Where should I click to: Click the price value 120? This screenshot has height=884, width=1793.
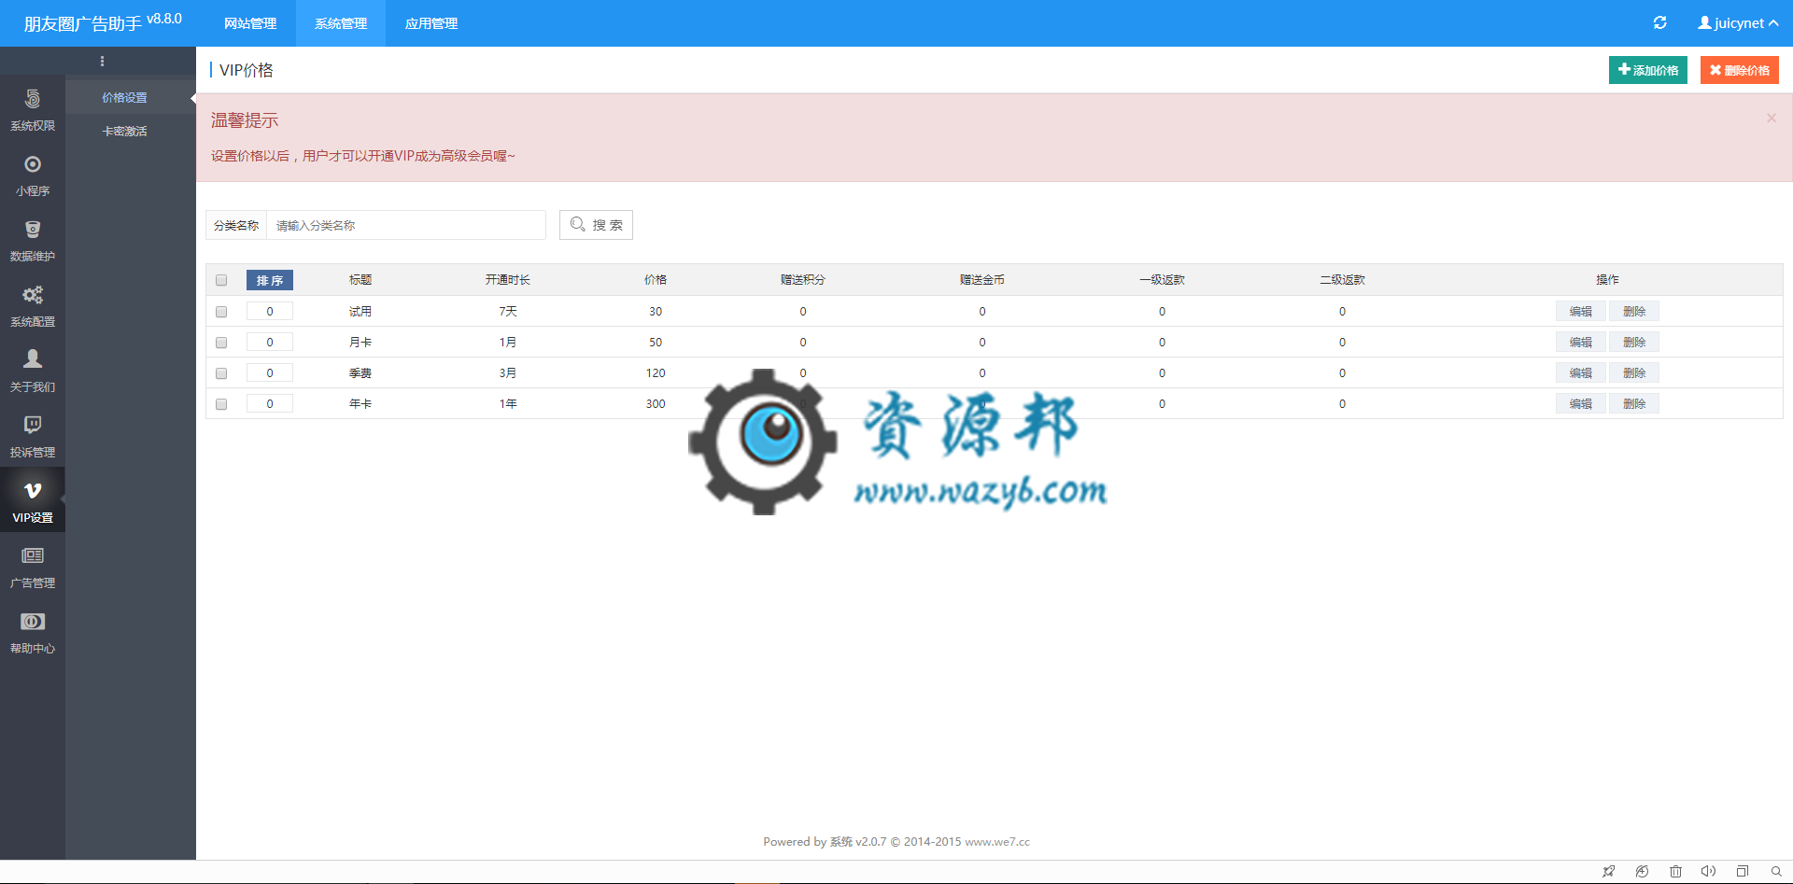tap(656, 373)
